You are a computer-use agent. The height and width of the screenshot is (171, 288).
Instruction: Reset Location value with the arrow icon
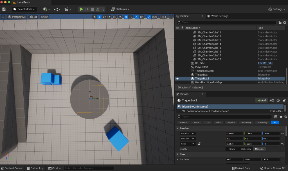click(282, 133)
